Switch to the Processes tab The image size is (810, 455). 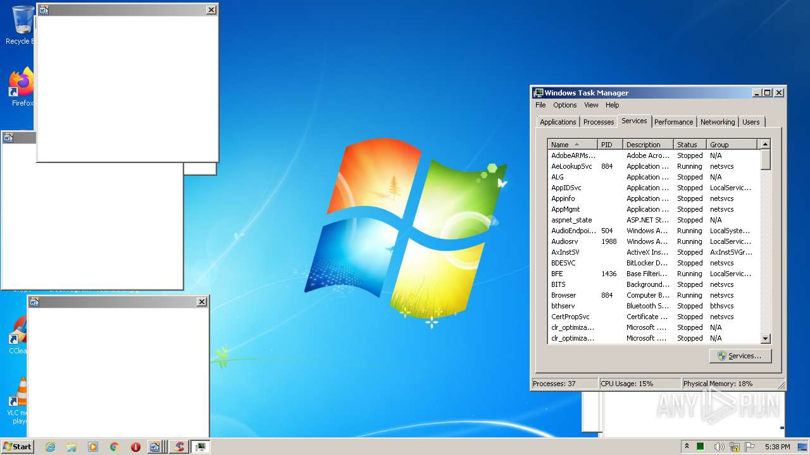click(x=599, y=122)
